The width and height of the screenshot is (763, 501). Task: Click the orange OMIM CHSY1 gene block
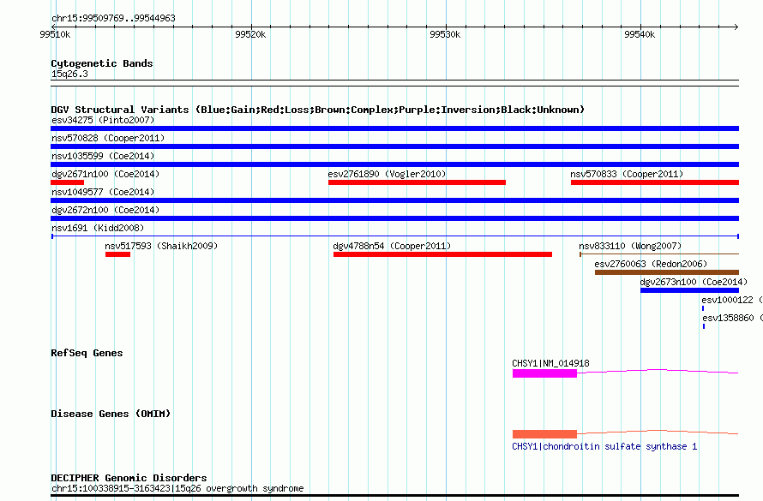pyautogui.click(x=544, y=434)
